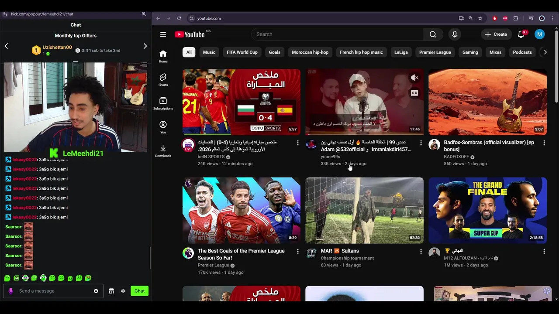Open the M account avatar menu
The width and height of the screenshot is (559, 314).
point(540,34)
